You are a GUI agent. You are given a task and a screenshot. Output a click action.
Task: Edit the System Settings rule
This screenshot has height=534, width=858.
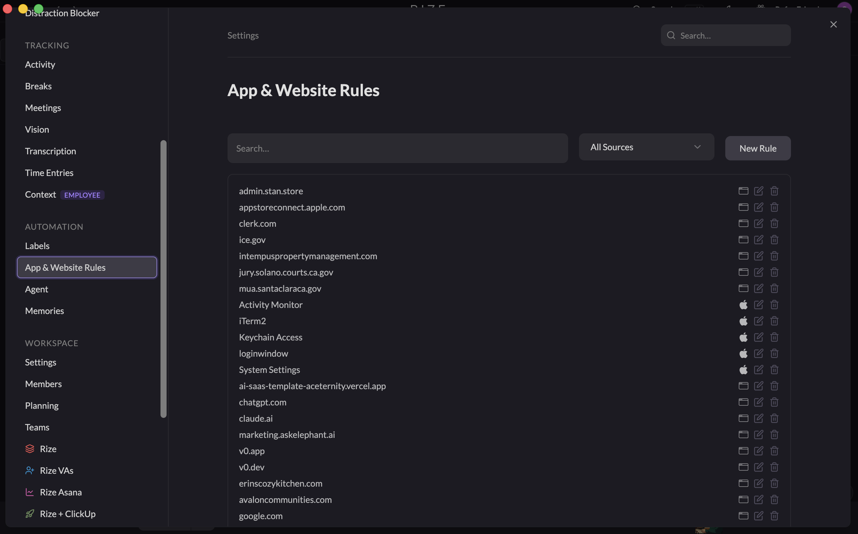pyautogui.click(x=758, y=370)
